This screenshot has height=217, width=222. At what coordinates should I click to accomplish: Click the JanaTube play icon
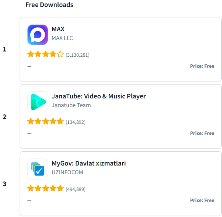pyautogui.click(x=38, y=102)
